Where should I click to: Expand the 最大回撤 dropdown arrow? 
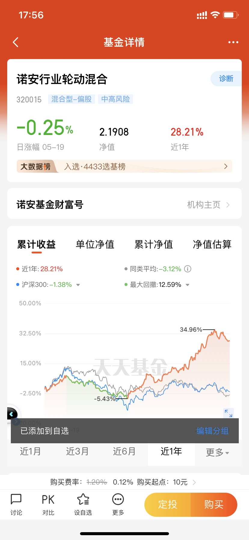[187, 285]
